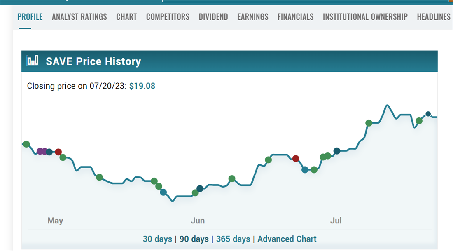453x251 pixels.
Task: Click the green marker at chart's far left
Action: [x=26, y=144]
